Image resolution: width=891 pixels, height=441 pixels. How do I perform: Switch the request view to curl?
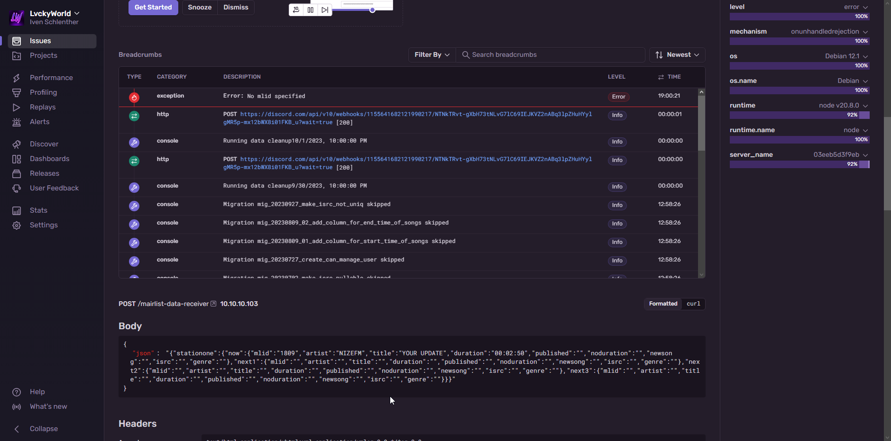click(693, 304)
